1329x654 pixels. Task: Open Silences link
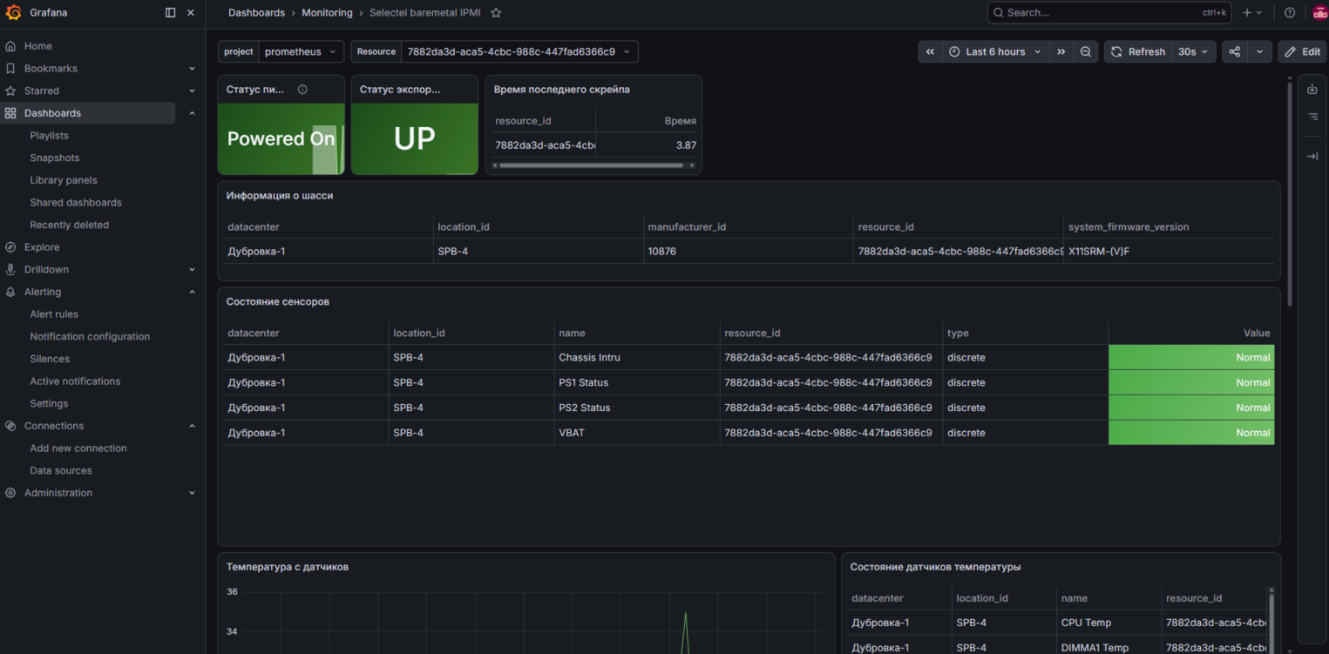[x=50, y=359]
